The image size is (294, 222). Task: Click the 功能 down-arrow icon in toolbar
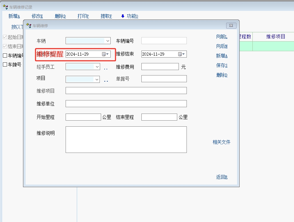click(x=123, y=16)
